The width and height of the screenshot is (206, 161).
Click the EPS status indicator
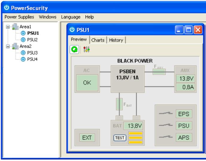coord(184,114)
